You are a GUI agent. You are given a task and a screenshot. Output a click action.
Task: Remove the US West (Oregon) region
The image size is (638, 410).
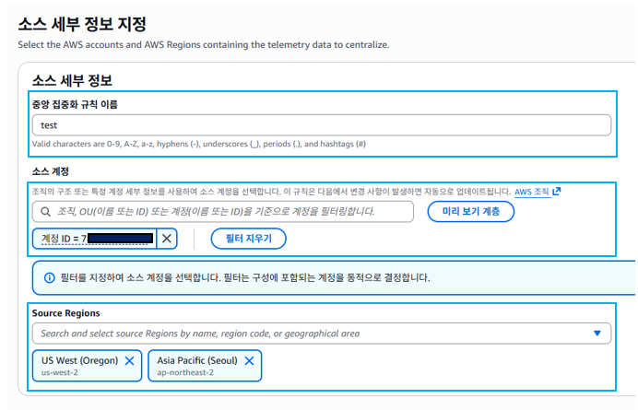pos(129,360)
